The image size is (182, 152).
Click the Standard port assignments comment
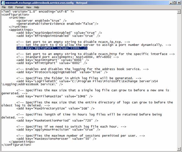pos(68,57)
